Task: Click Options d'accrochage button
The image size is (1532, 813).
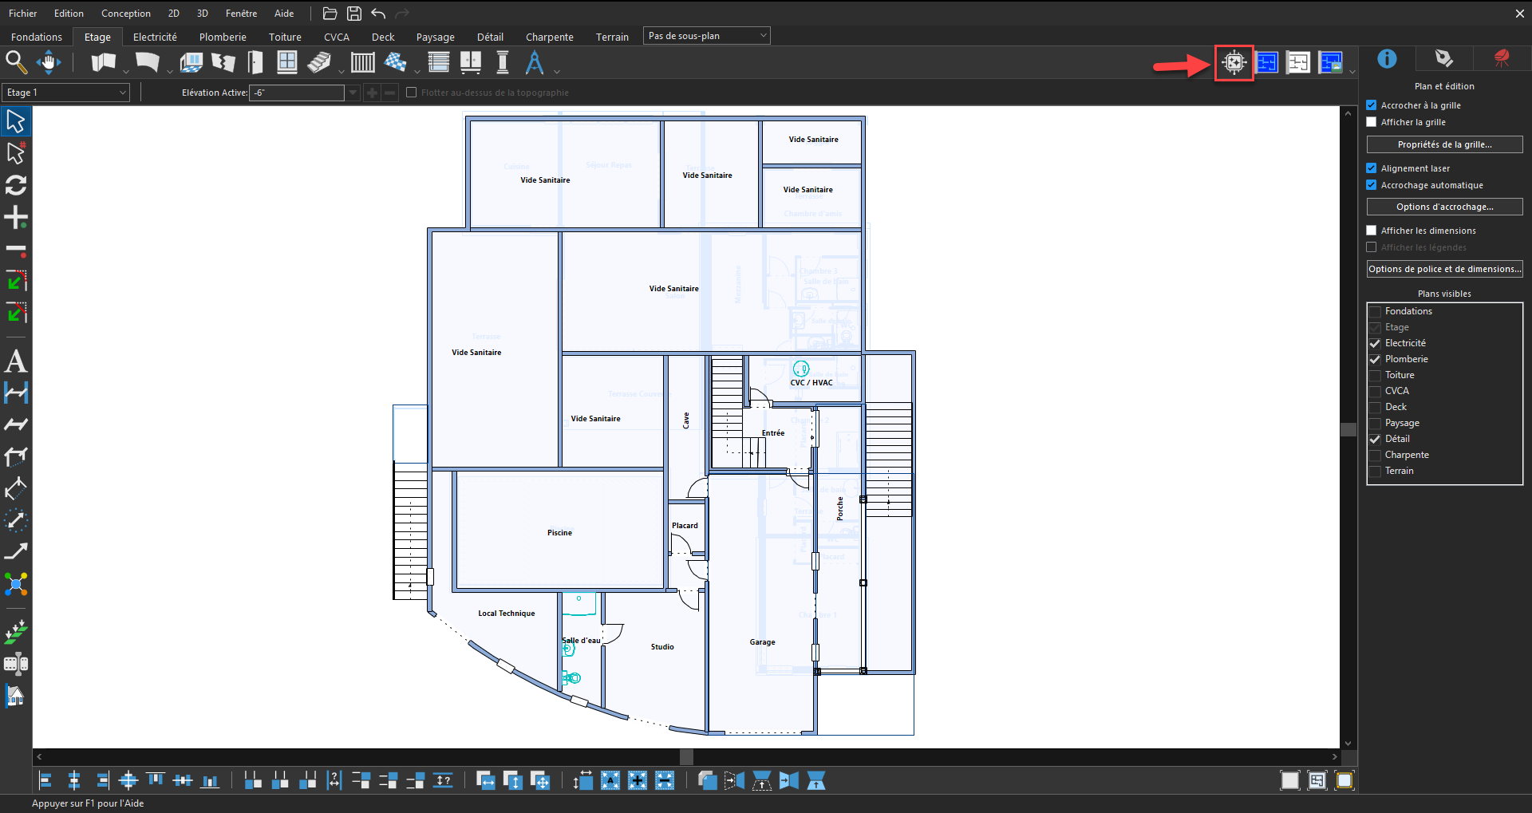Action: [x=1444, y=207]
